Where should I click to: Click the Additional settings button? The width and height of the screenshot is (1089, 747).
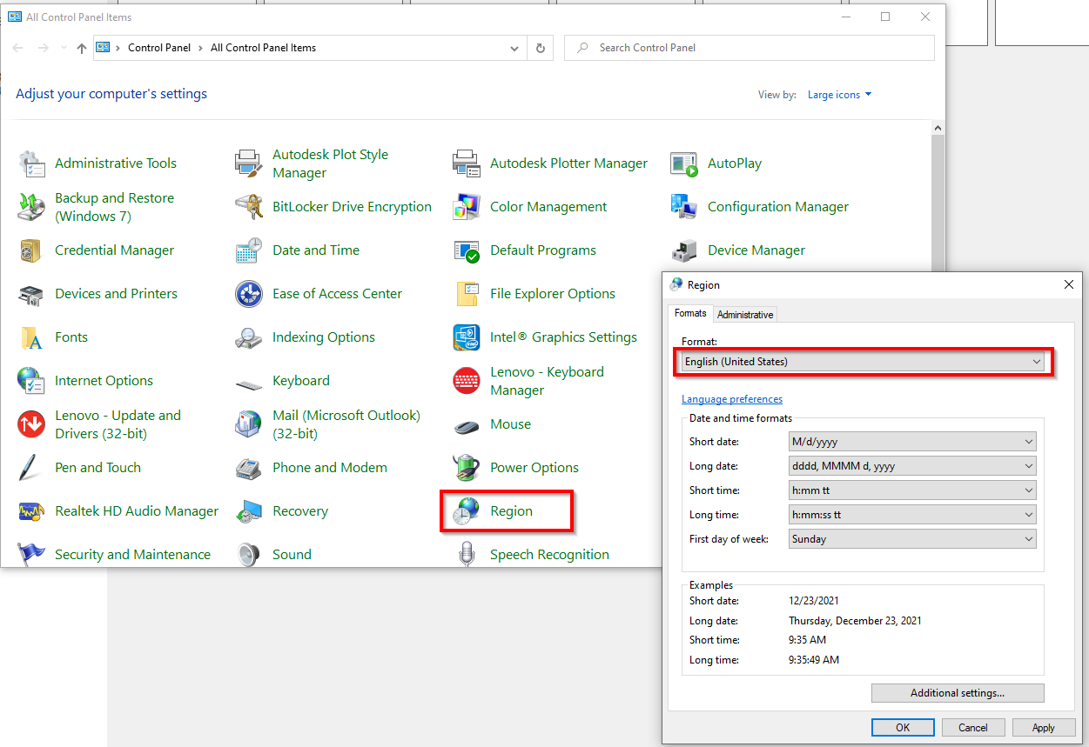pyautogui.click(x=958, y=692)
